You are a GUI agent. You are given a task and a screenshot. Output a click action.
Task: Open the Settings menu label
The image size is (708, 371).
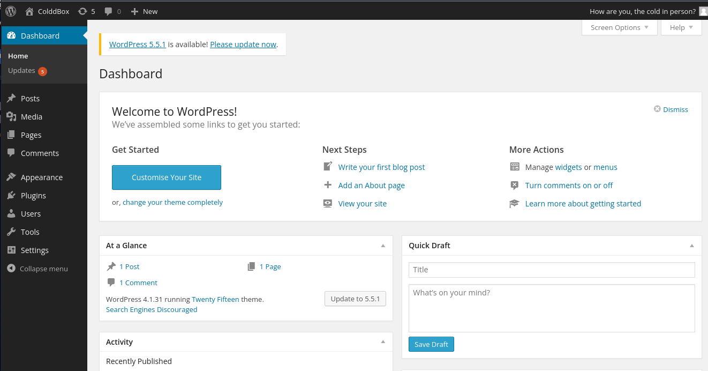coord(35,250)
